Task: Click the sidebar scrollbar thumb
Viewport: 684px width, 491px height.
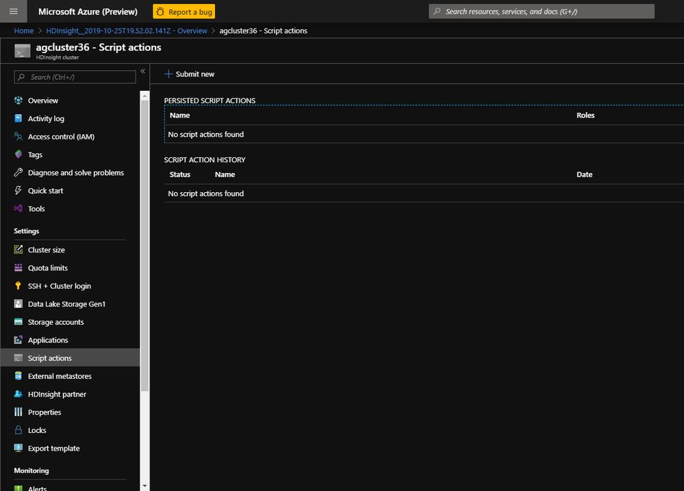Action: [145, 245]
